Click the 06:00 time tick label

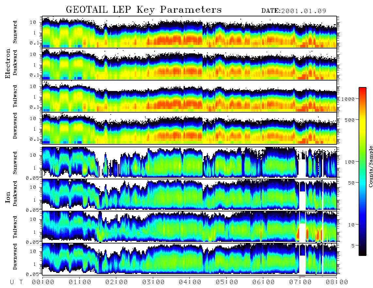(264, 282)
